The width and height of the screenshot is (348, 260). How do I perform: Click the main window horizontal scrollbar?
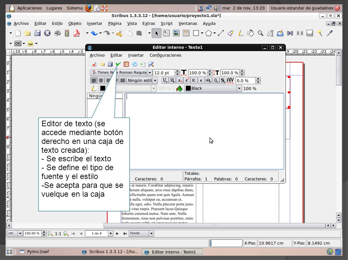click(214, 226)
